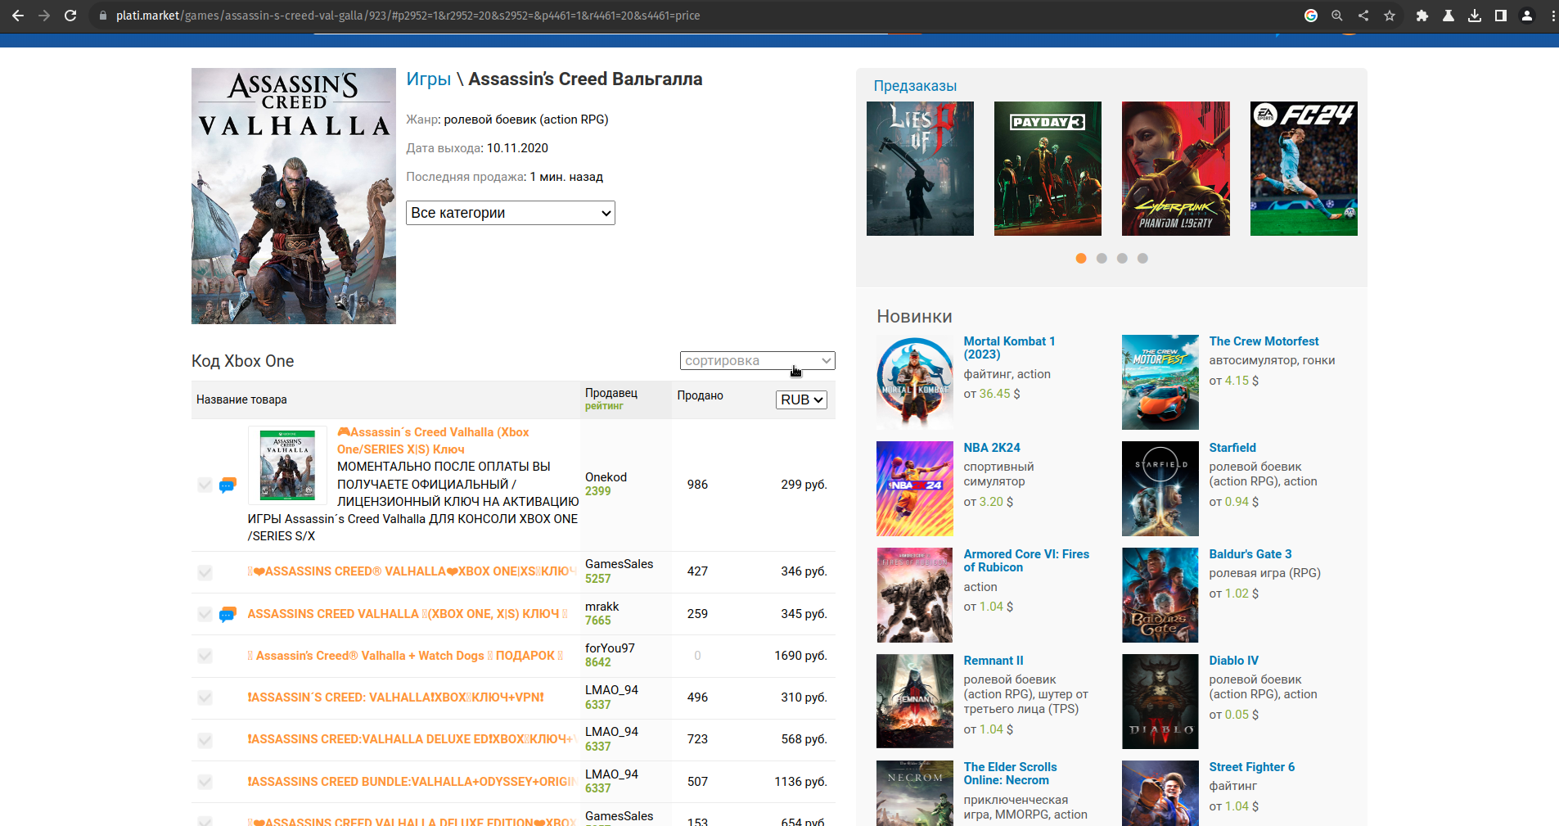Open the browser downloads icon
Viewport: 1559px width, 826px height.
1475,16
